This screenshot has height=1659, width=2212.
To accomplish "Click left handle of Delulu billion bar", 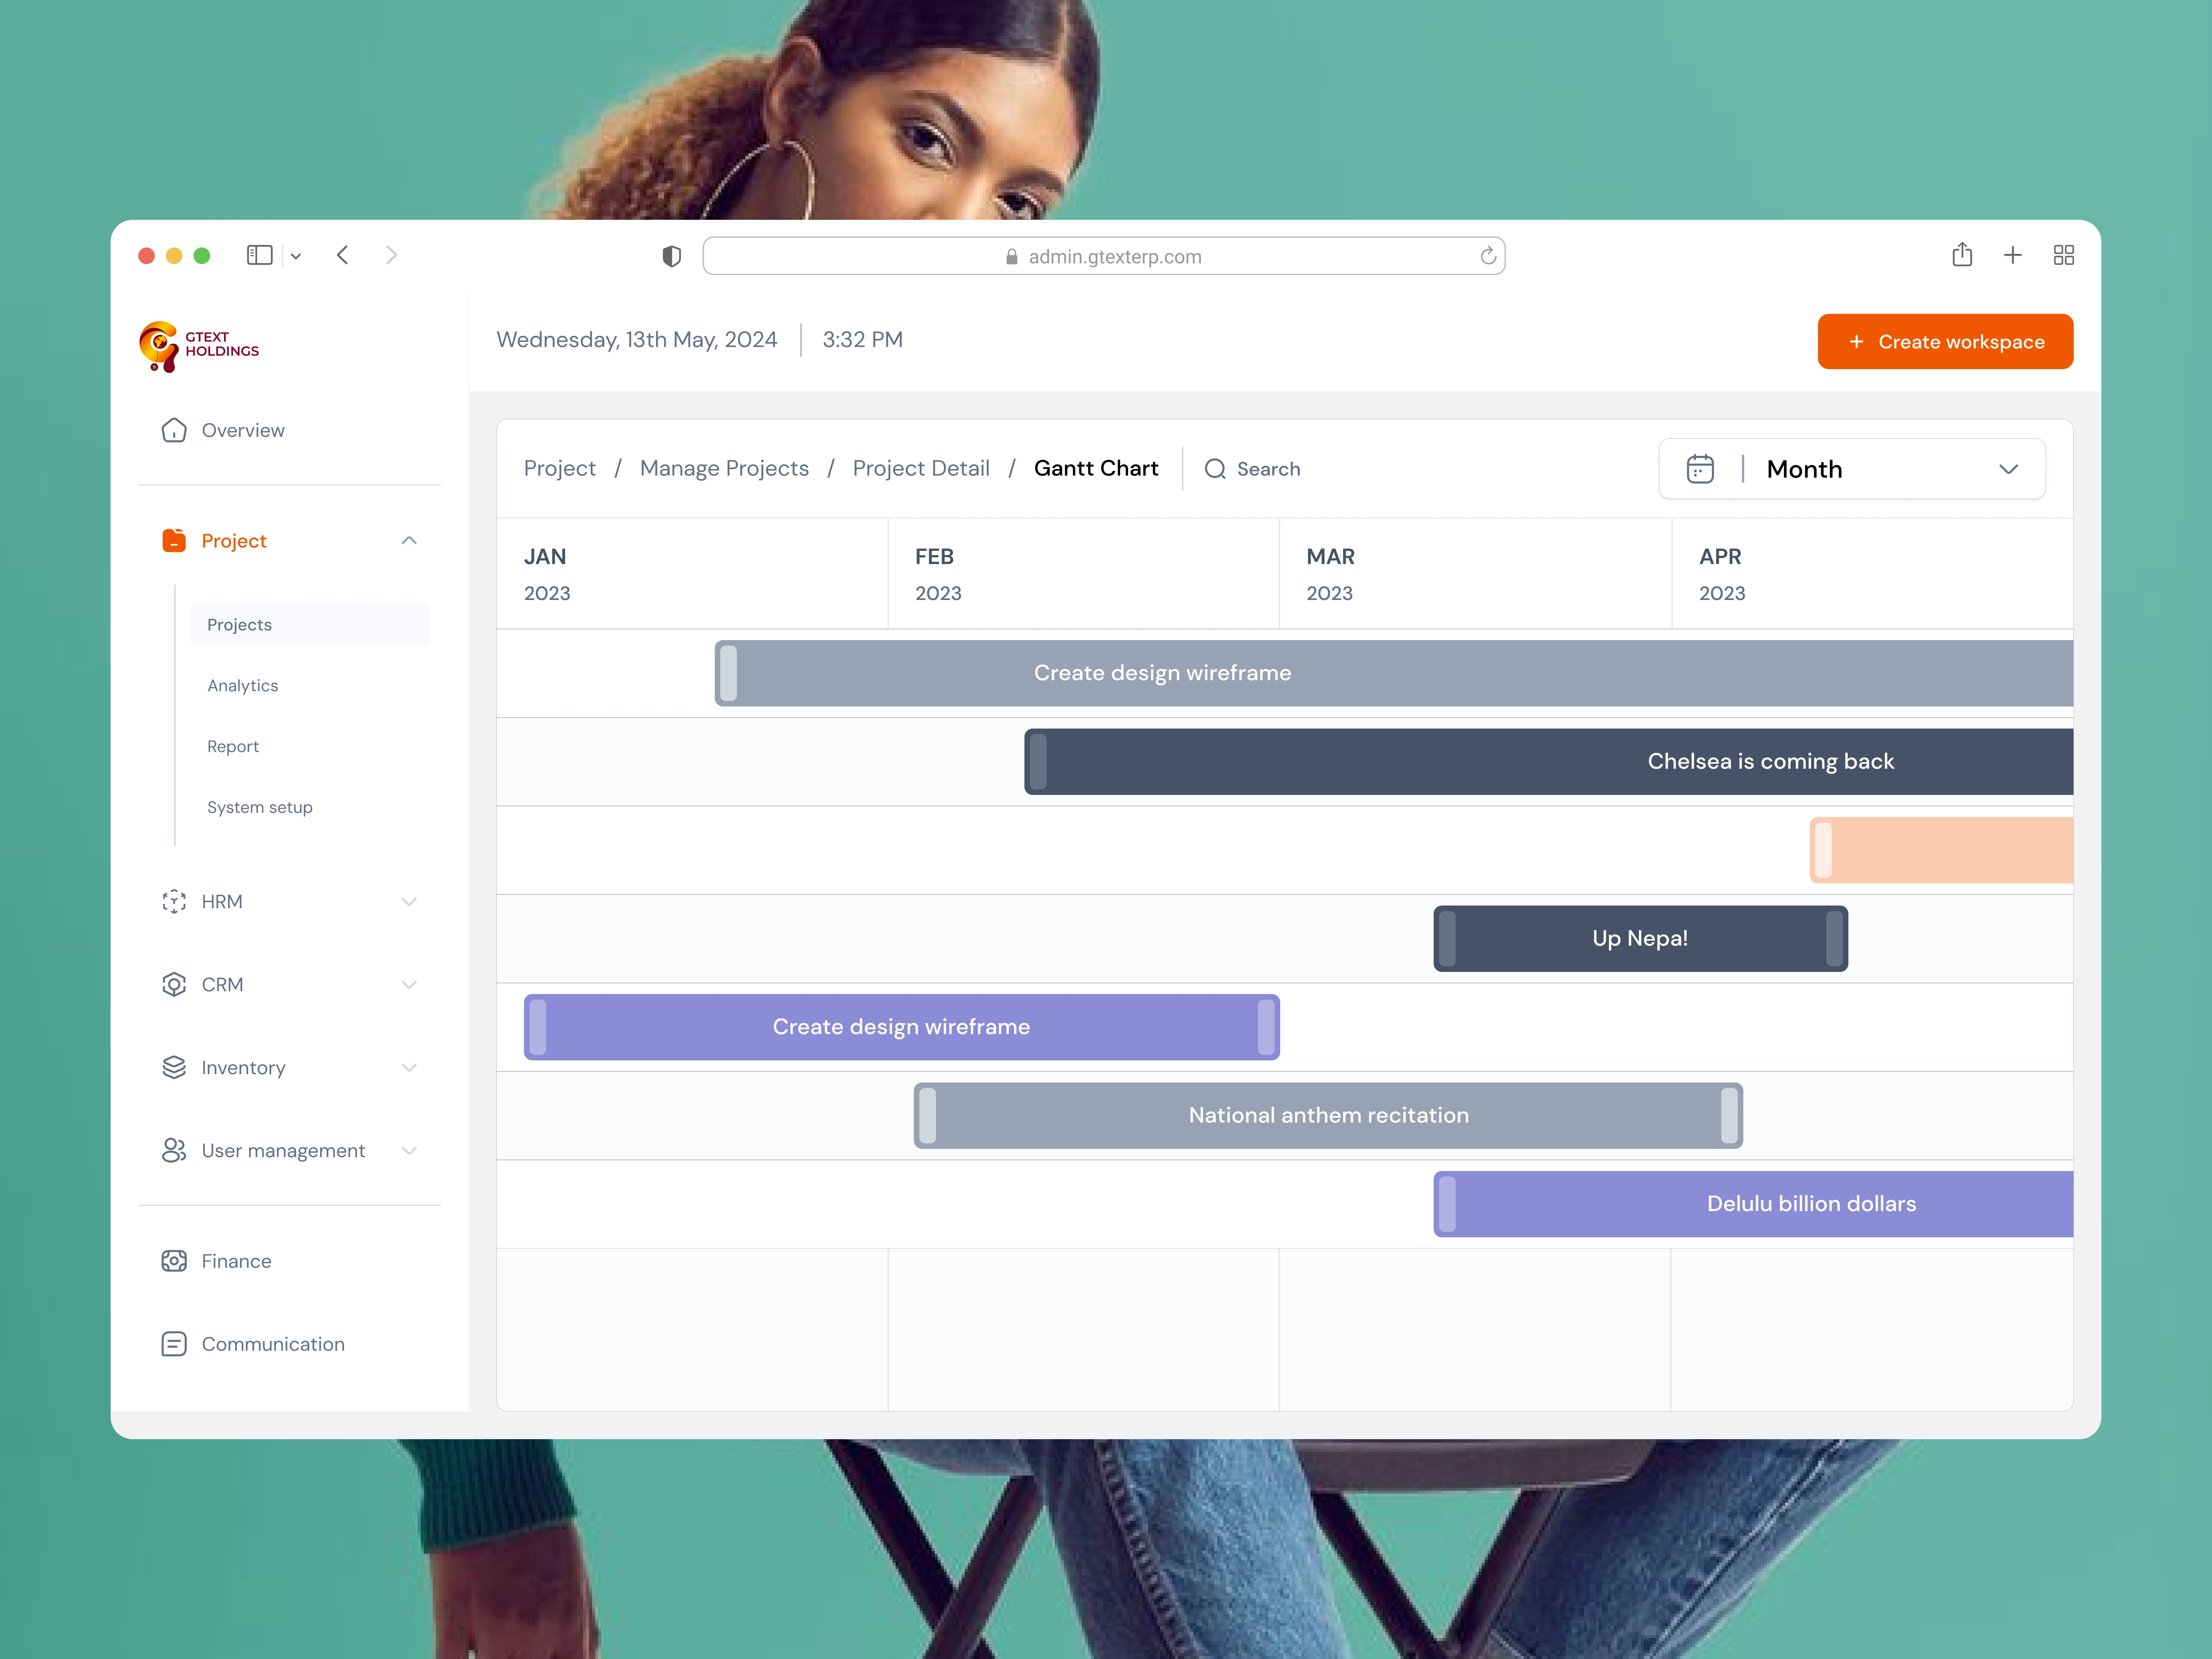I will [x=1447, y=1204].
